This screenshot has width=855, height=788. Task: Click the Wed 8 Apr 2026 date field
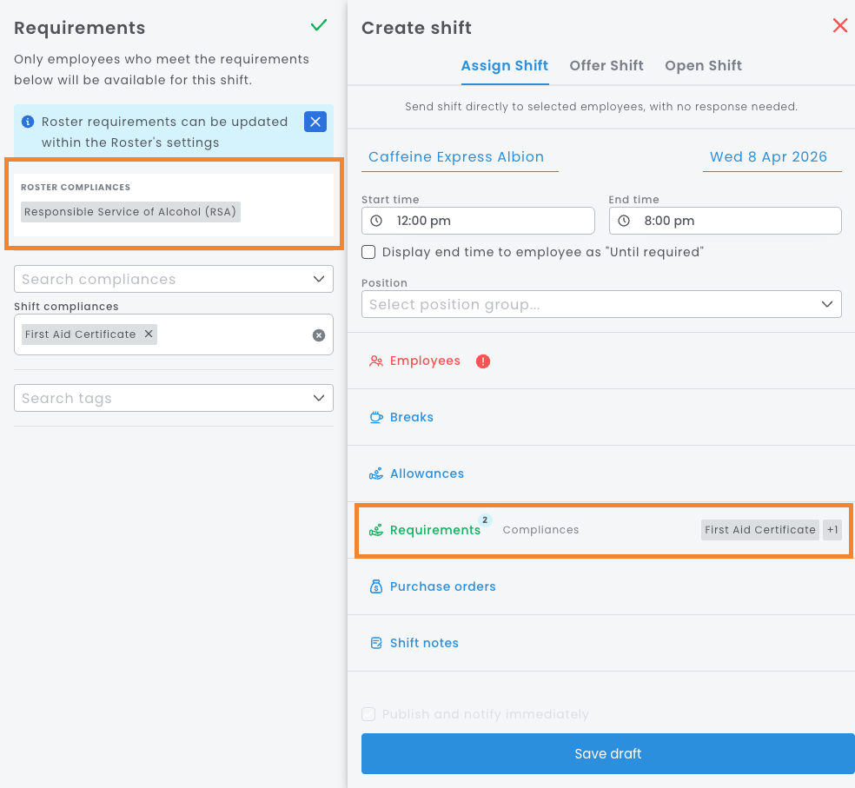pyautogui.click(x=769, y=157)
